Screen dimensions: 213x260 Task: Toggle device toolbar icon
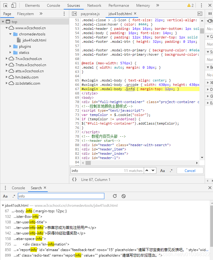coord(14,6)
